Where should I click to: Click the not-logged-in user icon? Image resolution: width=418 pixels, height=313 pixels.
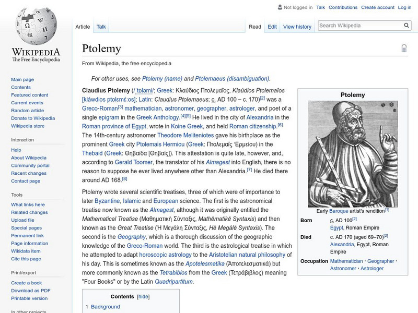280,7
